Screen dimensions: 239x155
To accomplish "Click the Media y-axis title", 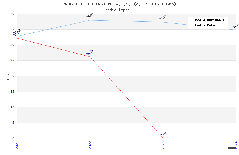I will (x=8, y=76).
